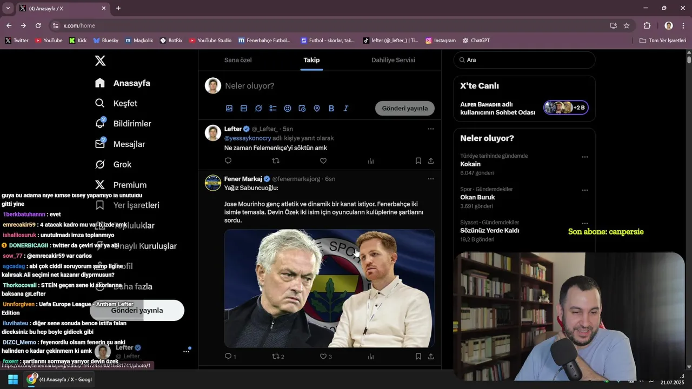
Task: Add a poll to post
Action: click(x=273, y=109)
